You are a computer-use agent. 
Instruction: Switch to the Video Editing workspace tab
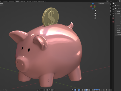[41, 1]
